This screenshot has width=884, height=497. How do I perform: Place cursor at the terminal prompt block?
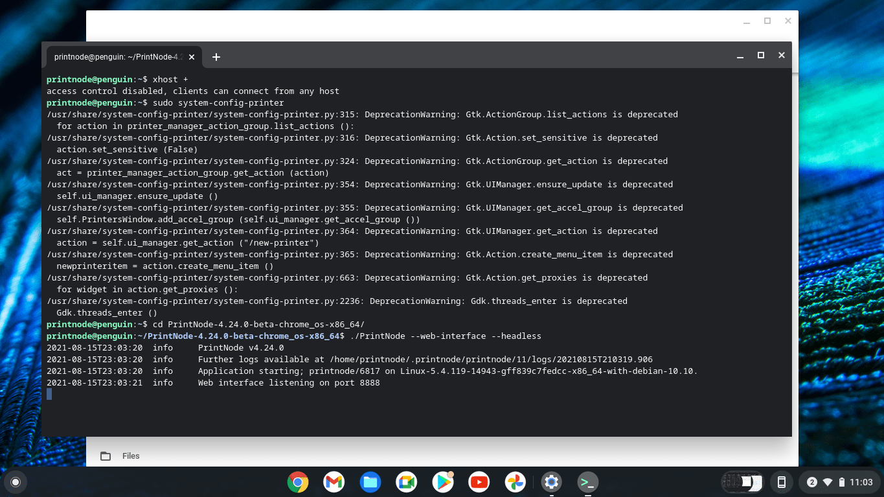[49, 394]
